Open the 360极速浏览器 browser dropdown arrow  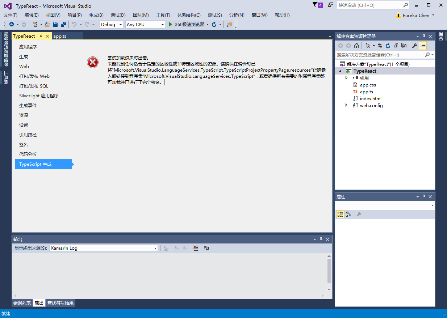click(208, 25)
